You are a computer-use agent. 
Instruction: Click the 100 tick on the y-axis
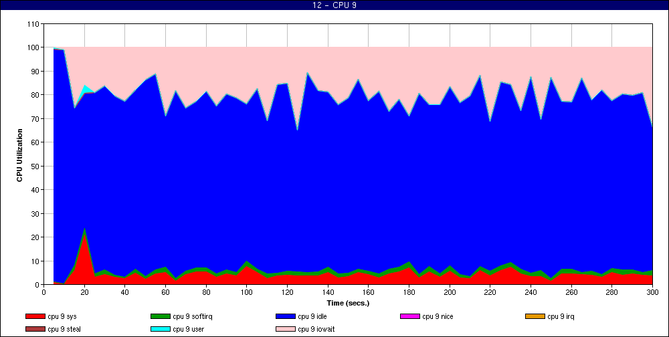click(x=35, y=47)
